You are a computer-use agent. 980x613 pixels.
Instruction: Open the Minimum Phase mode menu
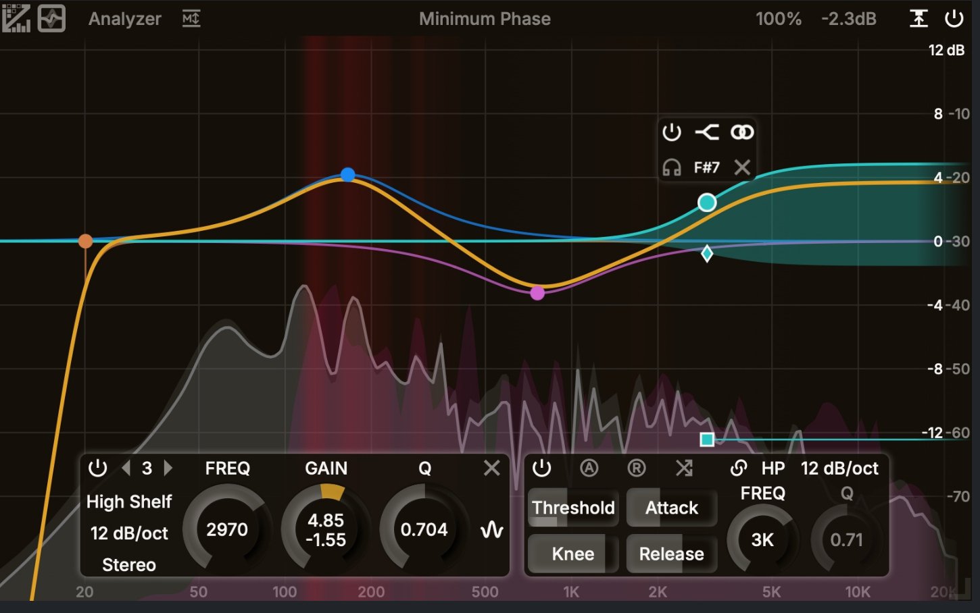point(484,18)
